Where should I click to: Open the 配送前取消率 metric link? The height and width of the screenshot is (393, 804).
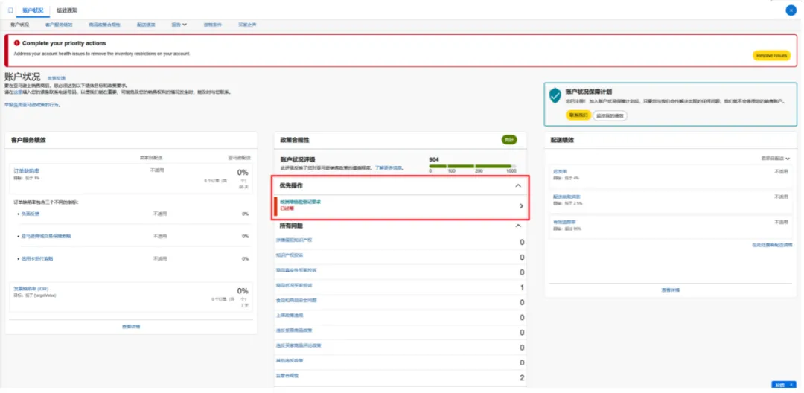pos(567,196)
